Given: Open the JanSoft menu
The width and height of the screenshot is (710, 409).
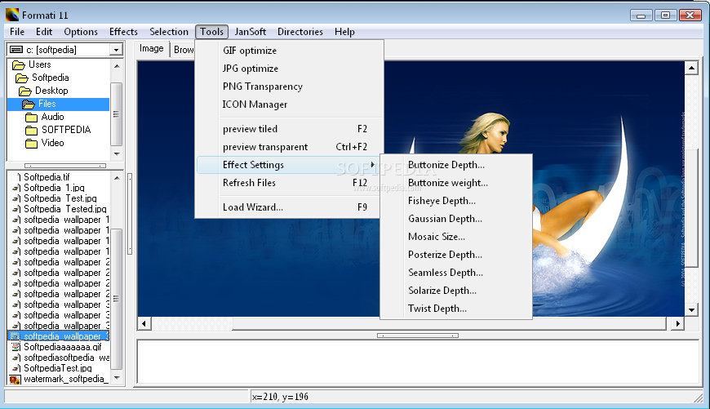Looking at the screenshot, I should (x=250, y=32).
